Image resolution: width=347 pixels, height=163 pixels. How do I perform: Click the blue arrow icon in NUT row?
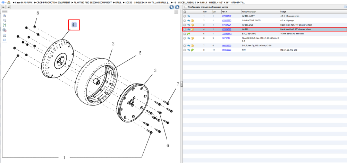pyautogui.click(x=188, y=50)
